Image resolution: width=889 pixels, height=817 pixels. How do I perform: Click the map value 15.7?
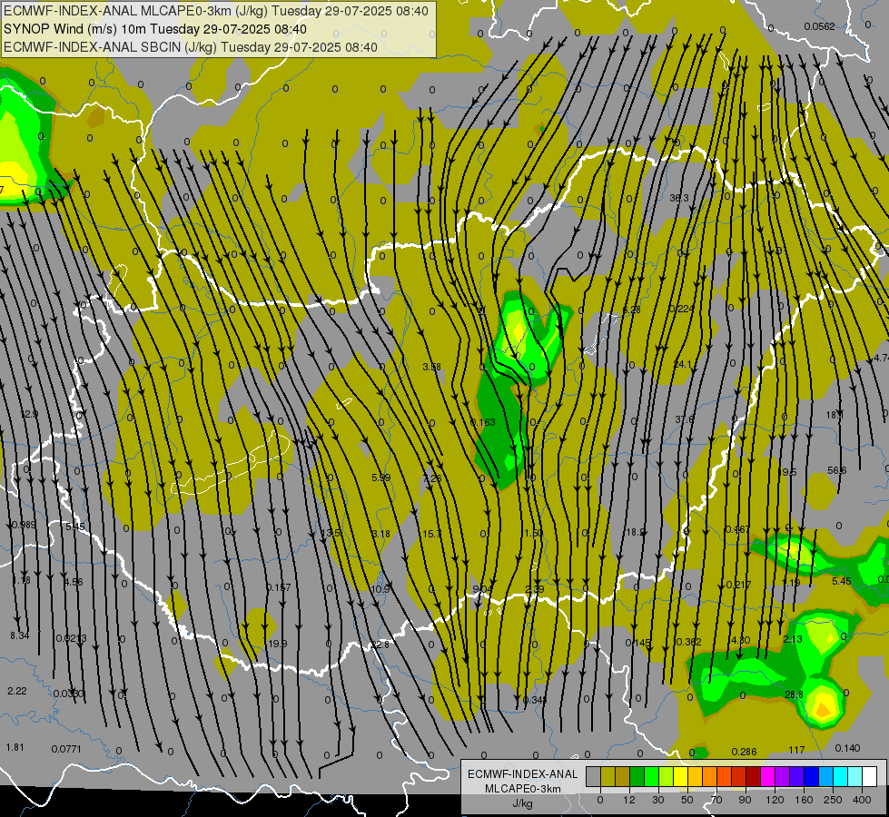(431, 534)
